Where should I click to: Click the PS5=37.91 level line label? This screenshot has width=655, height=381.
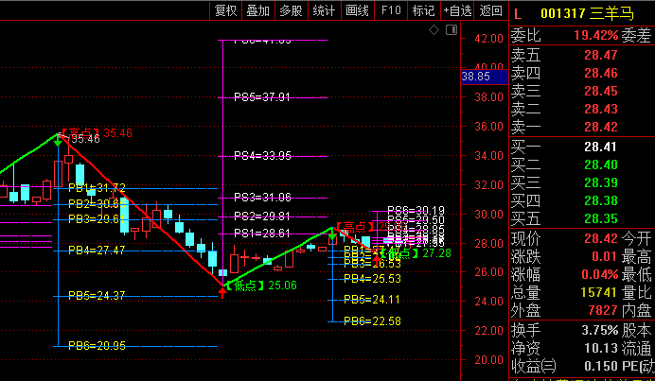pos(262,97)
